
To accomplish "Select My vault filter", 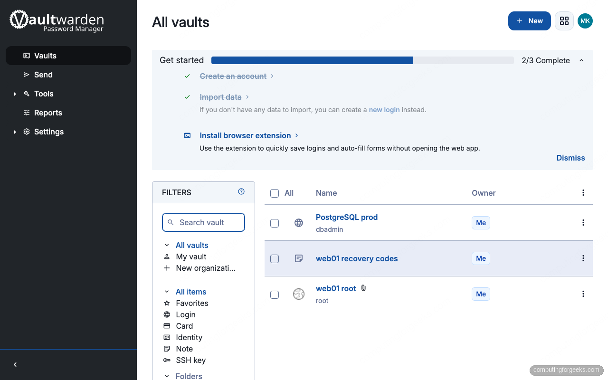I will (191, 256).
